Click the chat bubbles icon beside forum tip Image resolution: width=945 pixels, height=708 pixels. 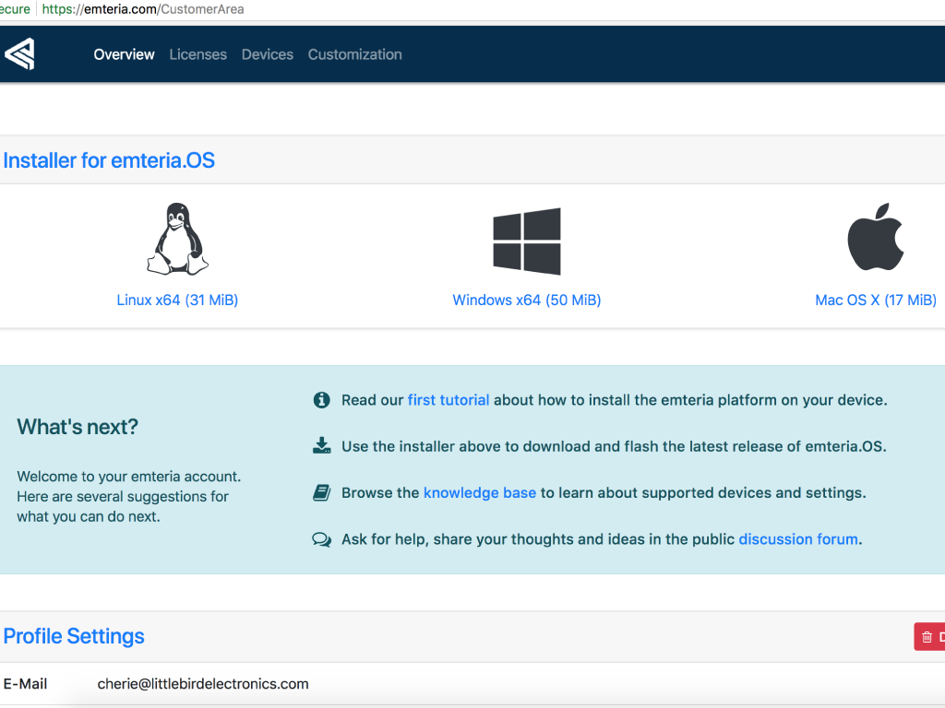click(322, 538)
